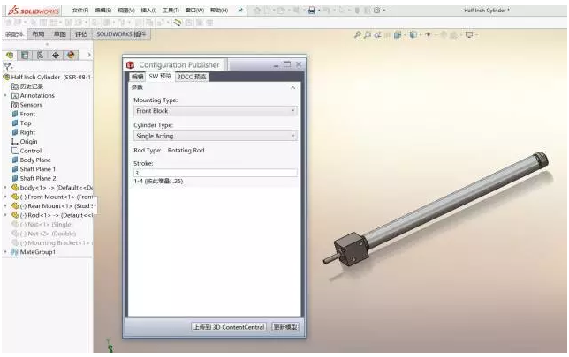569x357 pixels.
Task: Switch to the 草图 ribbon tab
Action: point(60,34)
